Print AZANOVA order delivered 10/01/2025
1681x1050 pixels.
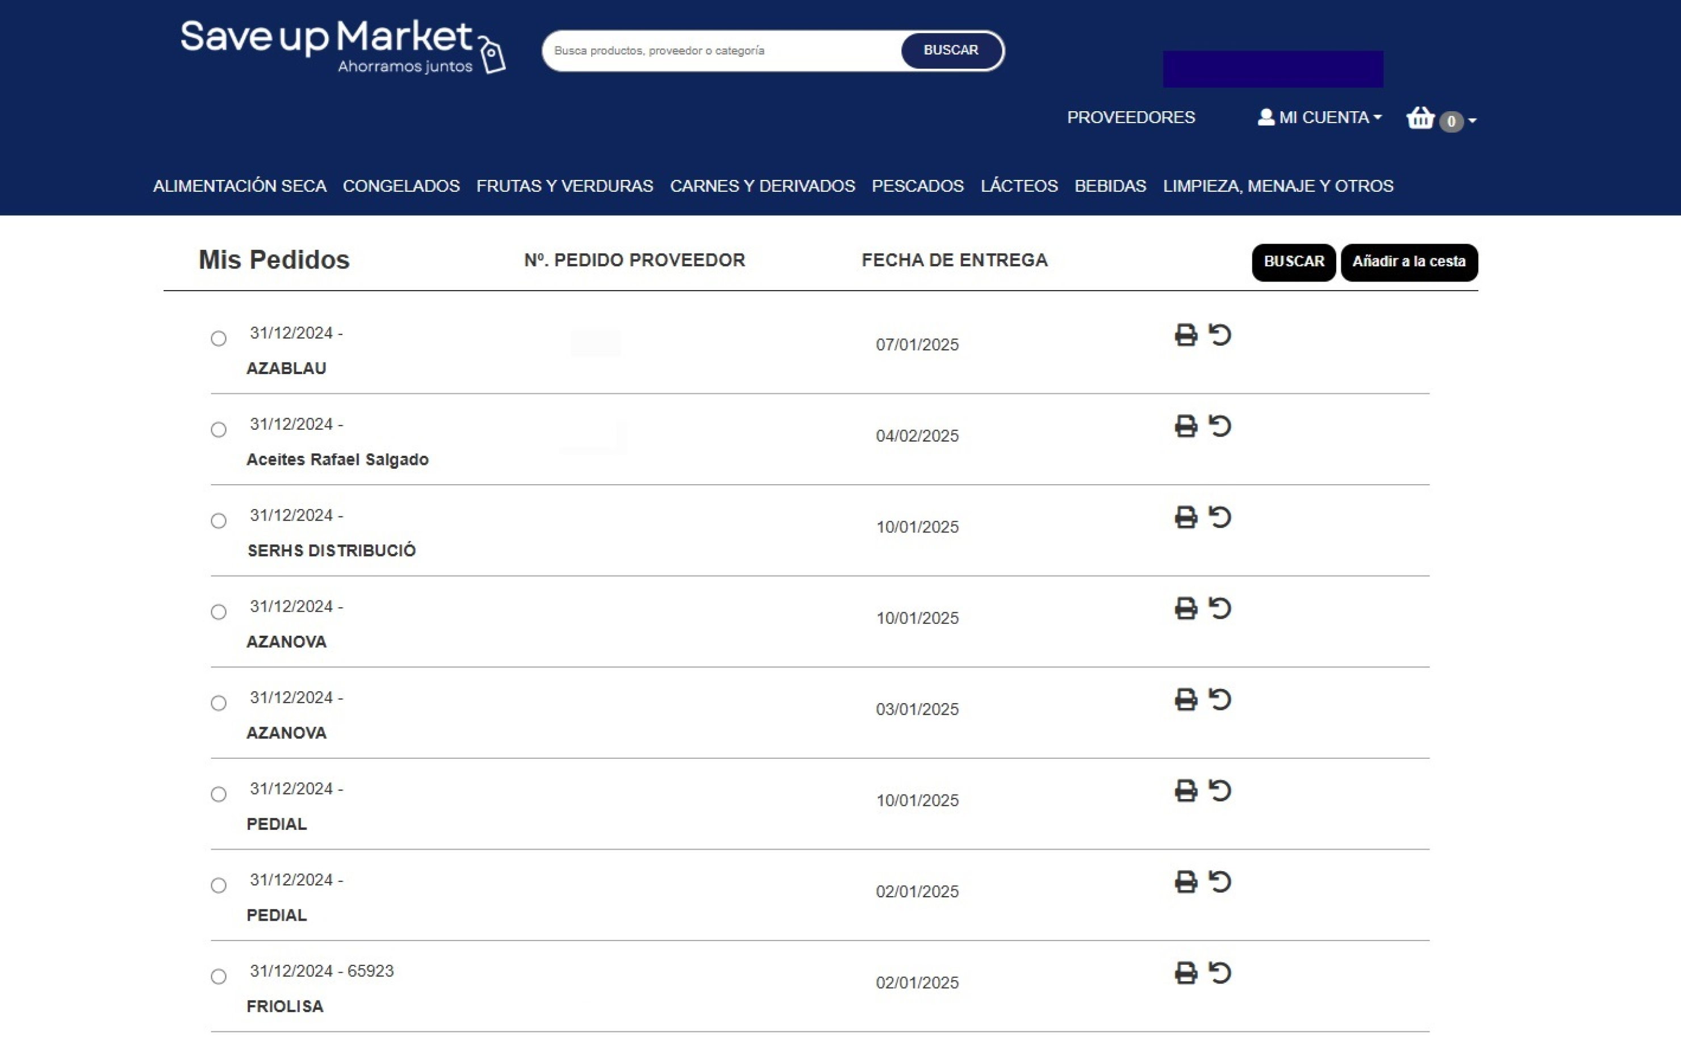pos(1186,608)
